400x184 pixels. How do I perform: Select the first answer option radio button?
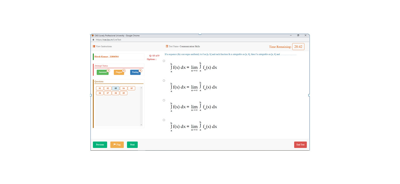click(x=164, y=61)
